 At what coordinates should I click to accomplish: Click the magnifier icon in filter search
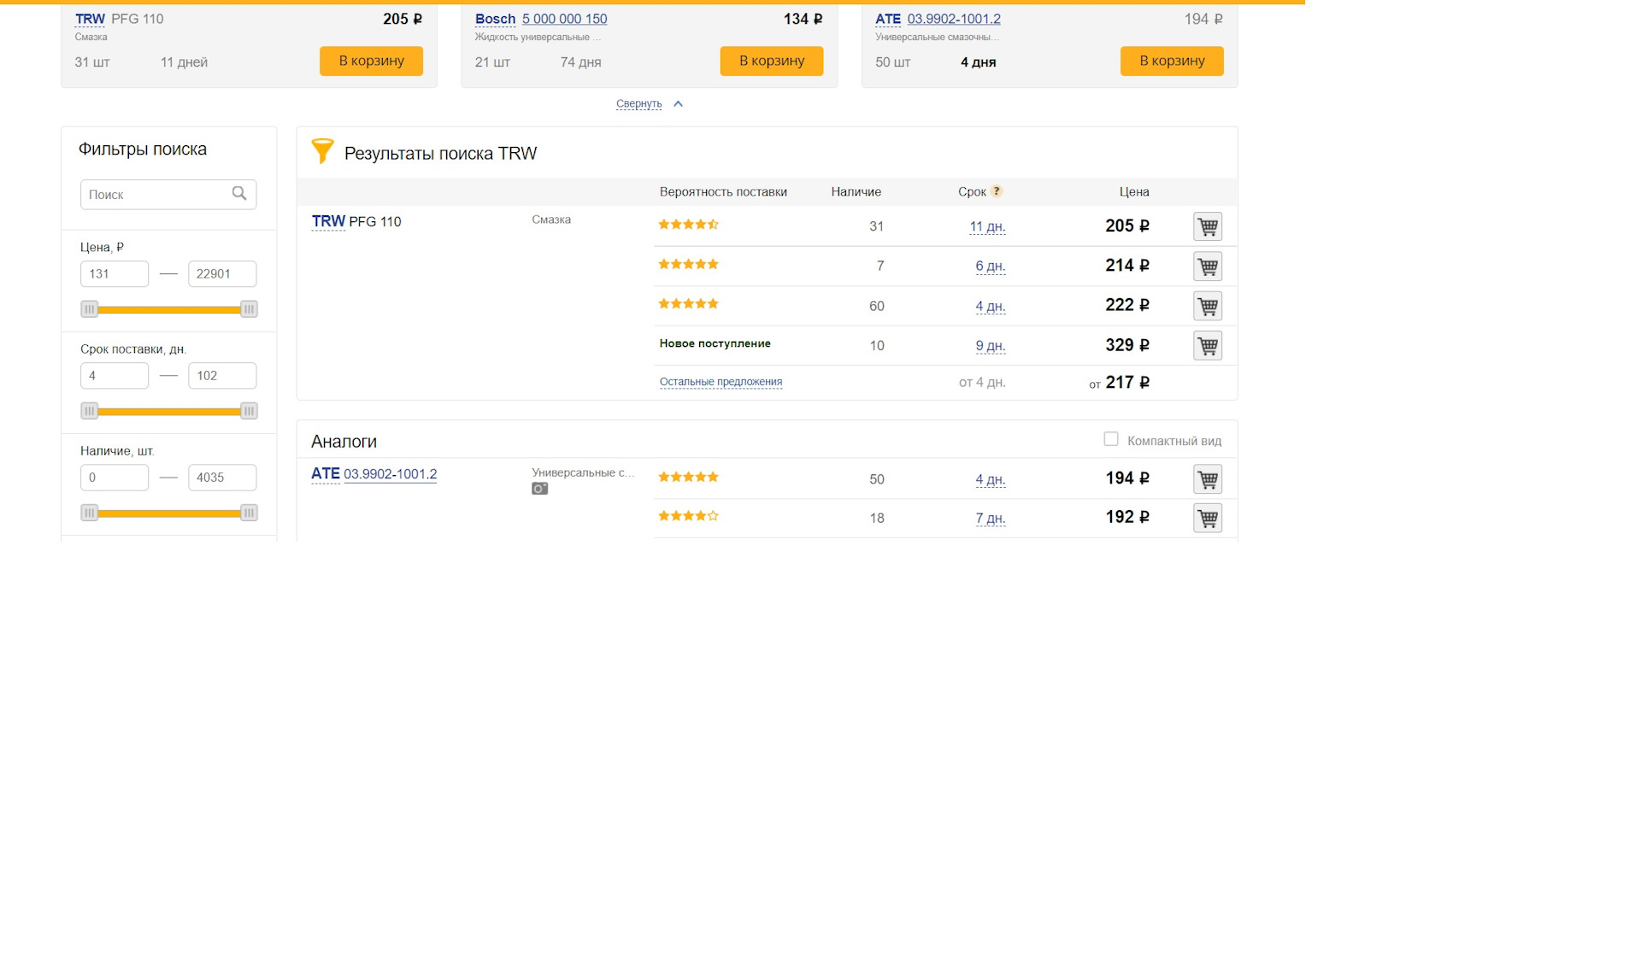pos(239,194)
